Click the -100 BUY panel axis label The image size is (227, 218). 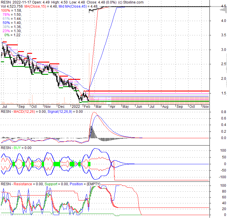[x=222, y=177]
